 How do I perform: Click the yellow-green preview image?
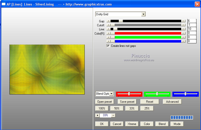pos(47,69)
